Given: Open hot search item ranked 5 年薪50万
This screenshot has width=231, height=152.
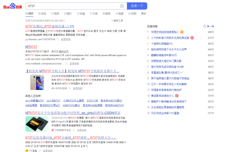Looking at the screenshot, I should [x=164, y=55].
